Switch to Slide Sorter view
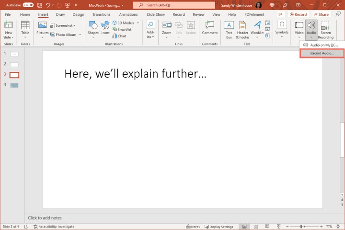 click(x=256, y=227)
